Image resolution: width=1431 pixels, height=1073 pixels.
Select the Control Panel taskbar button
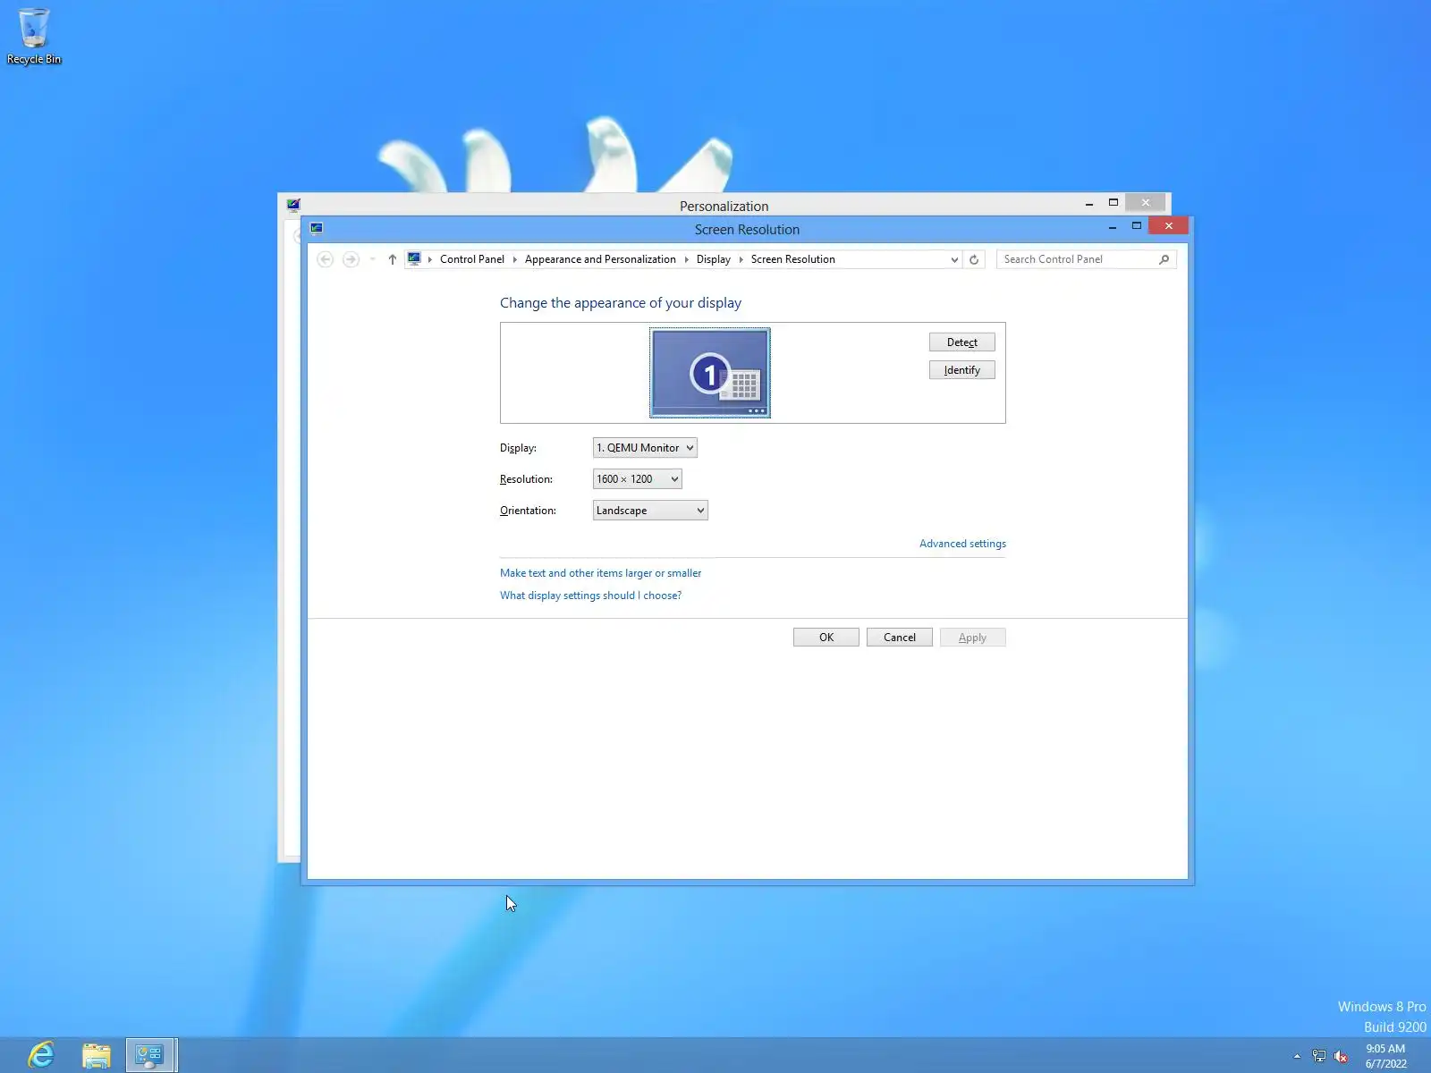(x=151, y=1055)
